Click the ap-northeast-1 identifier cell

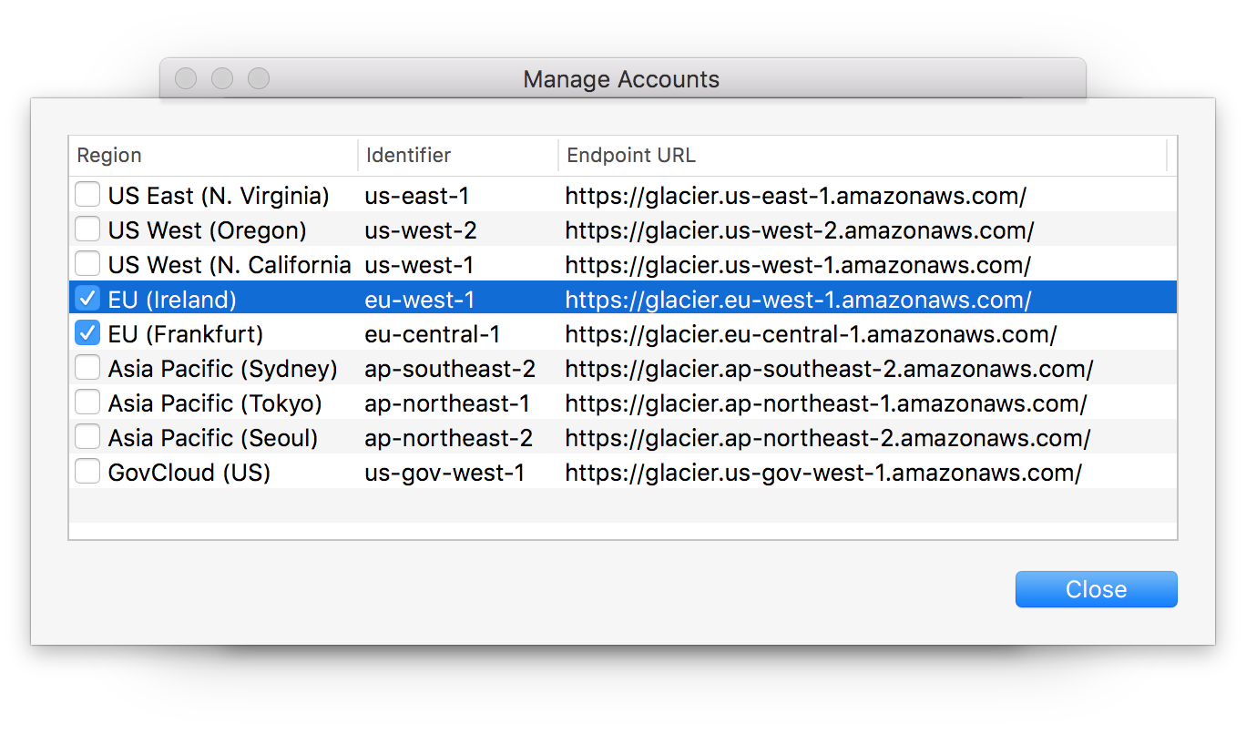click(x=447, y=403)
